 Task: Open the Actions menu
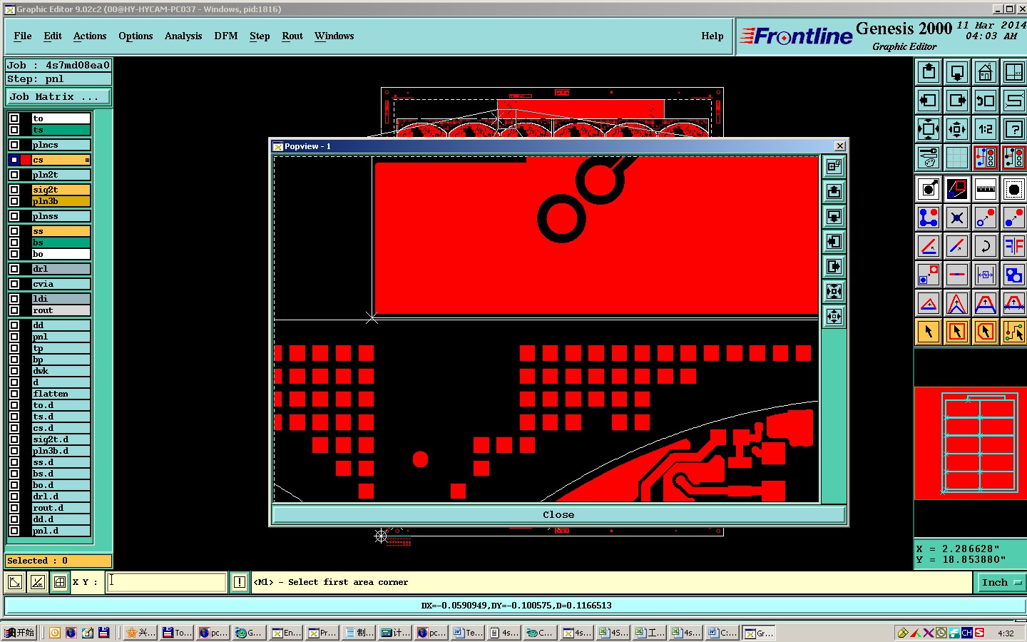(90, 36)
